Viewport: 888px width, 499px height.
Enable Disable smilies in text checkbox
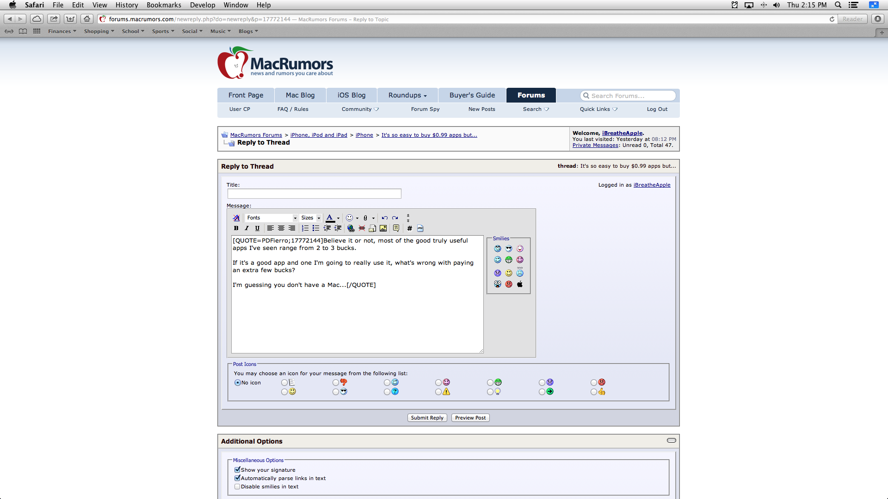(237, 487)
